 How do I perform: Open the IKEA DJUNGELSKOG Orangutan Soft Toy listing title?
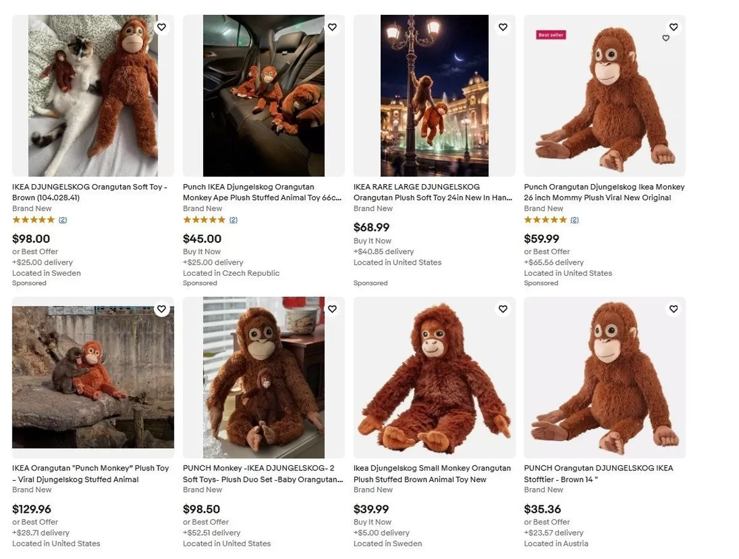(91, 192)
